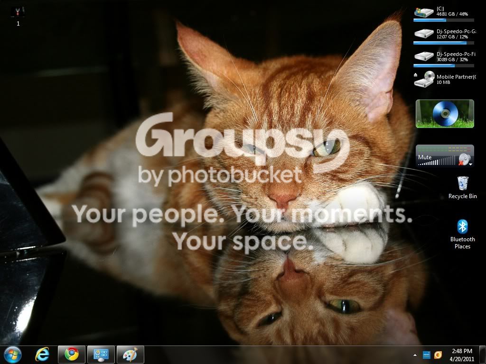
Task: Open the Recycle Bin
Action: point(462,188)
